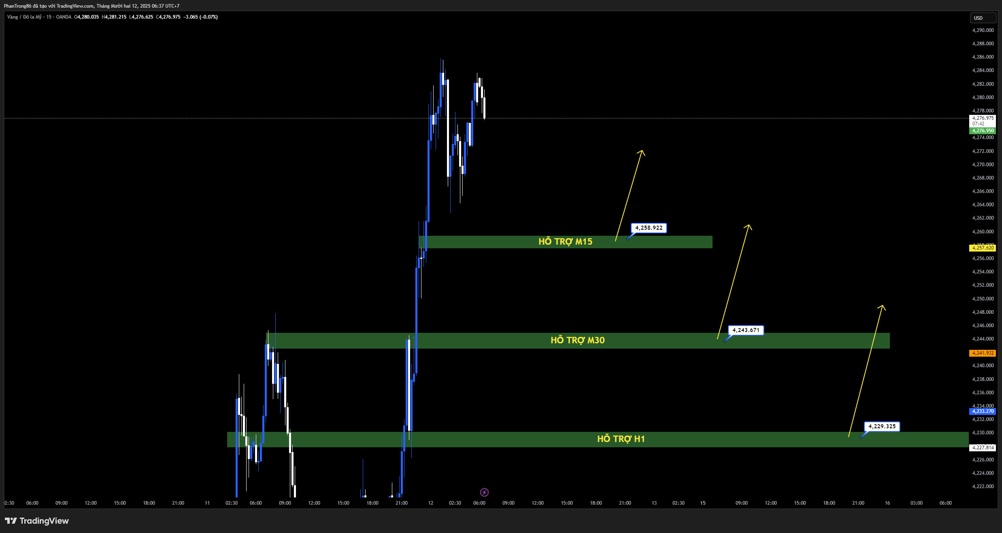Select the 4,229.325 price callout label
Screen dimensions: 1002x533
[882, 427]
